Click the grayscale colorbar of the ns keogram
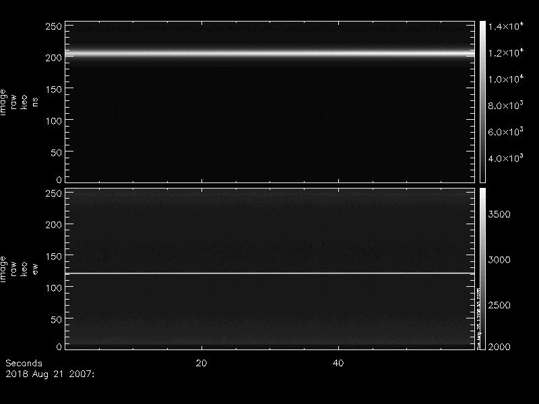 point(482,102)
